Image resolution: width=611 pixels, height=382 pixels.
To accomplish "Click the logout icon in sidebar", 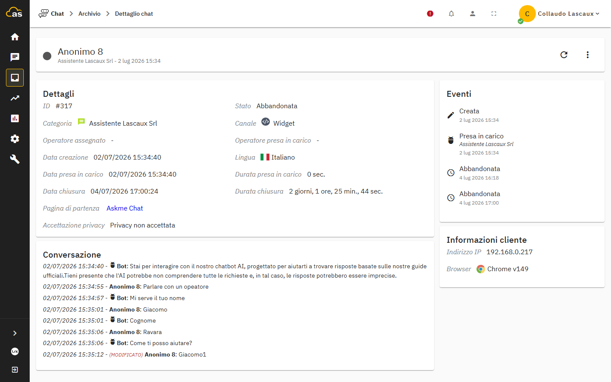I will pos(15,370).
